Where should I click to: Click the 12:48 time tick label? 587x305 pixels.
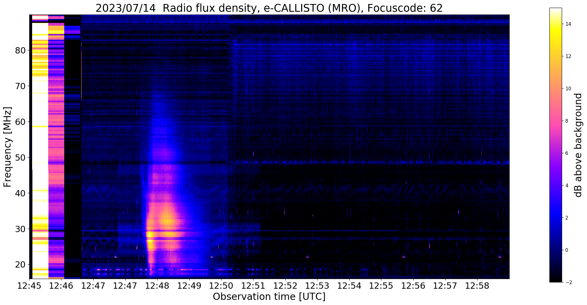pos(157,286)
